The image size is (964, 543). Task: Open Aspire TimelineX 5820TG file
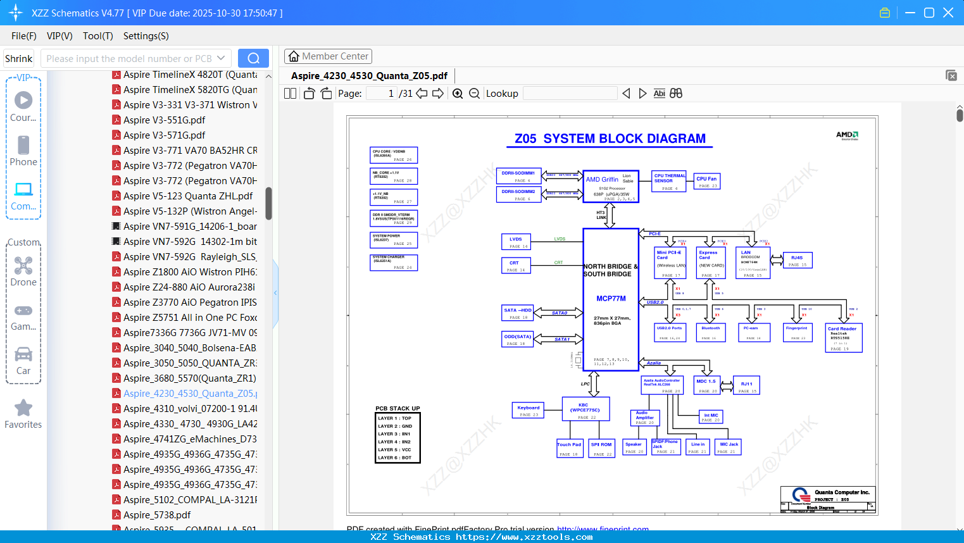point(185,90)
